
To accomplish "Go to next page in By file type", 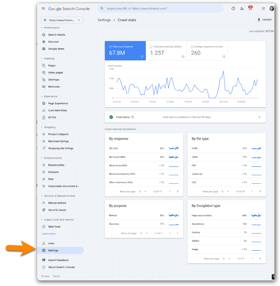I will pyautogui.click(x=260, y=192).
